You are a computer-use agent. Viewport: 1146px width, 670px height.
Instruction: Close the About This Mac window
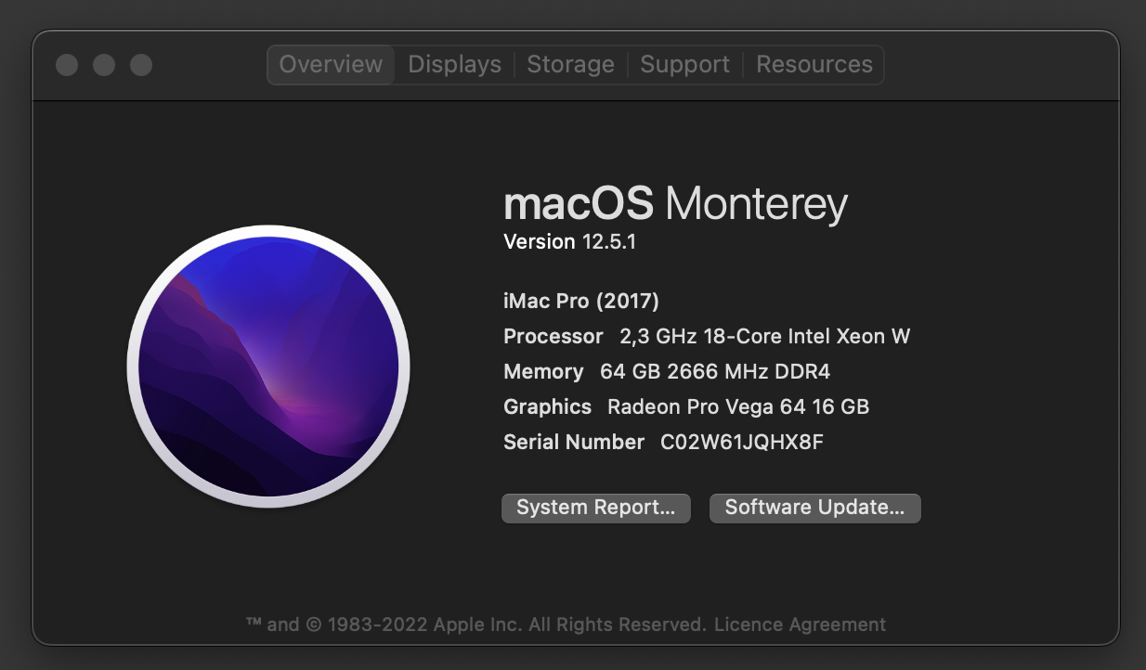67,65
